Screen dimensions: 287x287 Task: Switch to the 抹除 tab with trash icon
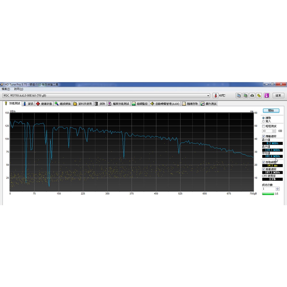coord(100,104)
